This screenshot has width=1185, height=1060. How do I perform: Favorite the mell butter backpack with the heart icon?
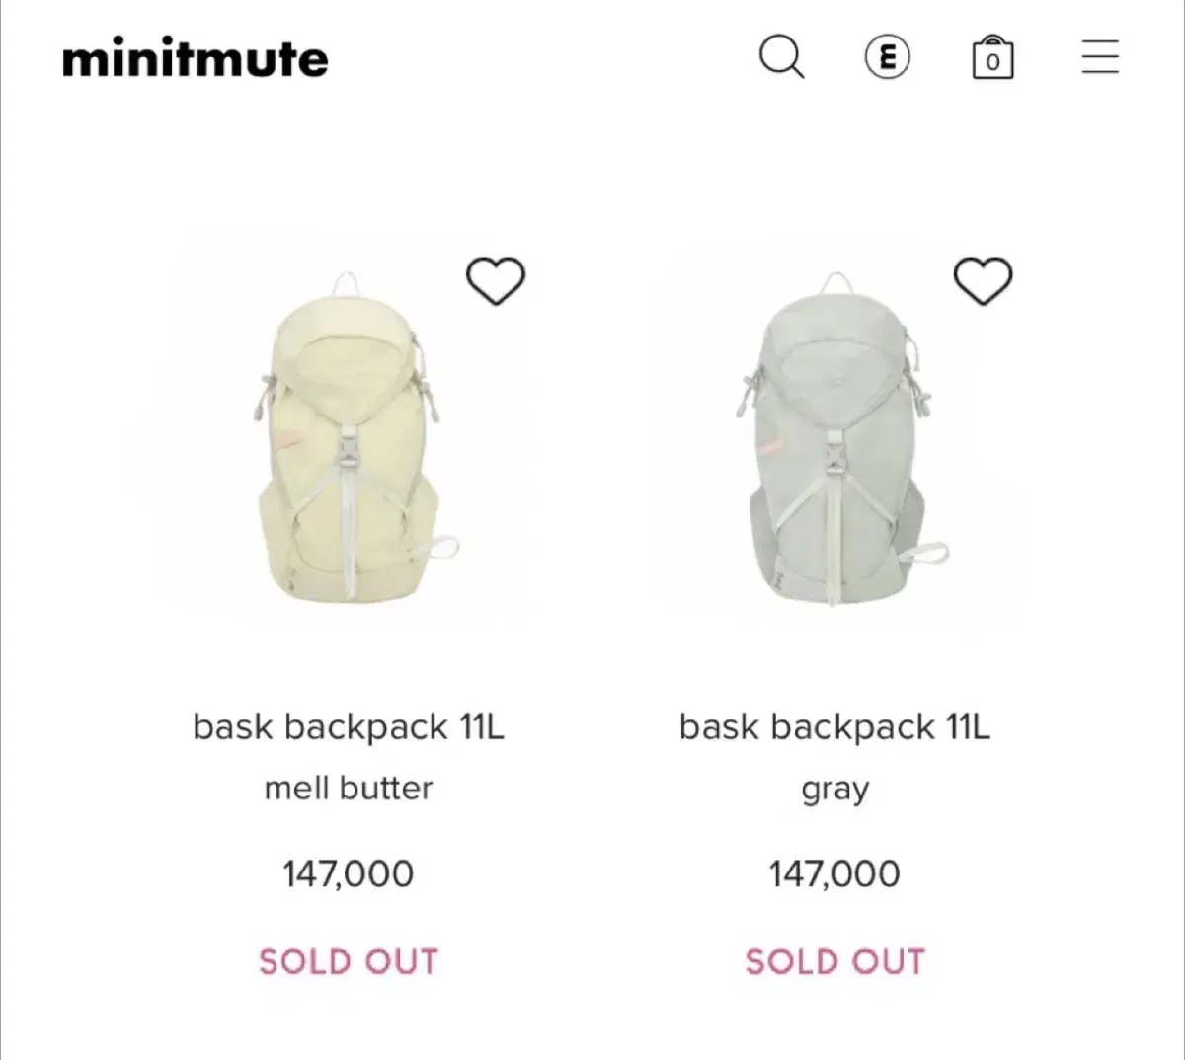[x=496, y=280]
